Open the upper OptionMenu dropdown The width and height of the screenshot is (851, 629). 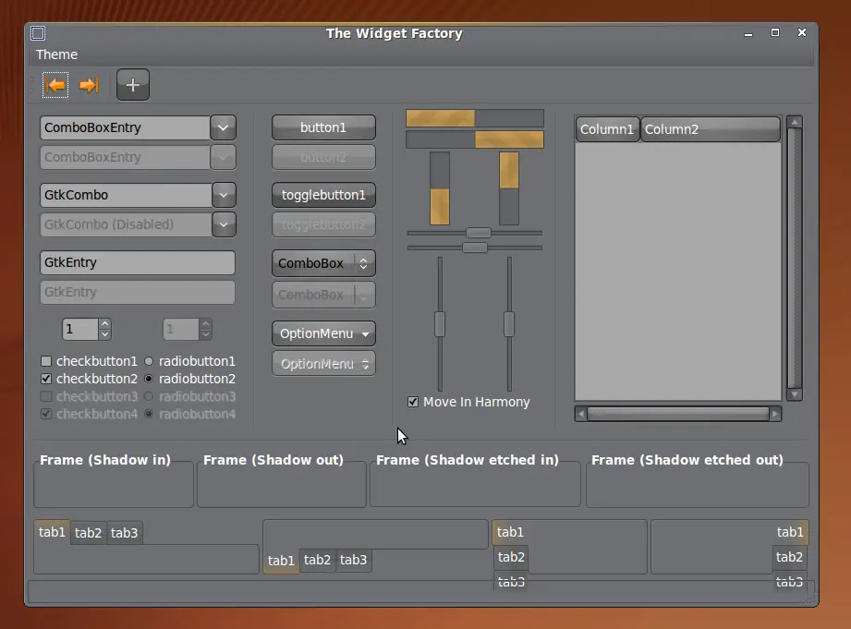point(323,333)
